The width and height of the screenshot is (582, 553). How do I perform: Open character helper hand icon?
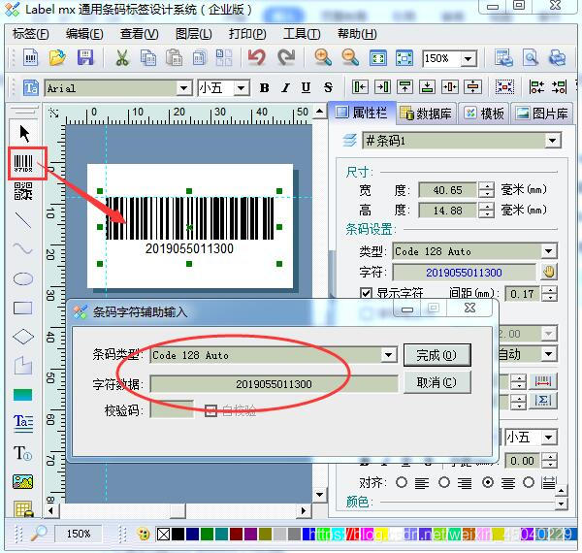click(549, 272)
